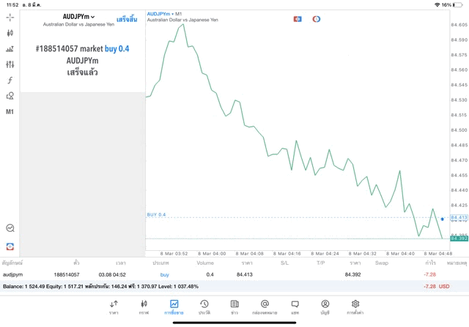469x327 pixels.
Task: Open chart objects shapes tool
Action: tap(10, 96)
